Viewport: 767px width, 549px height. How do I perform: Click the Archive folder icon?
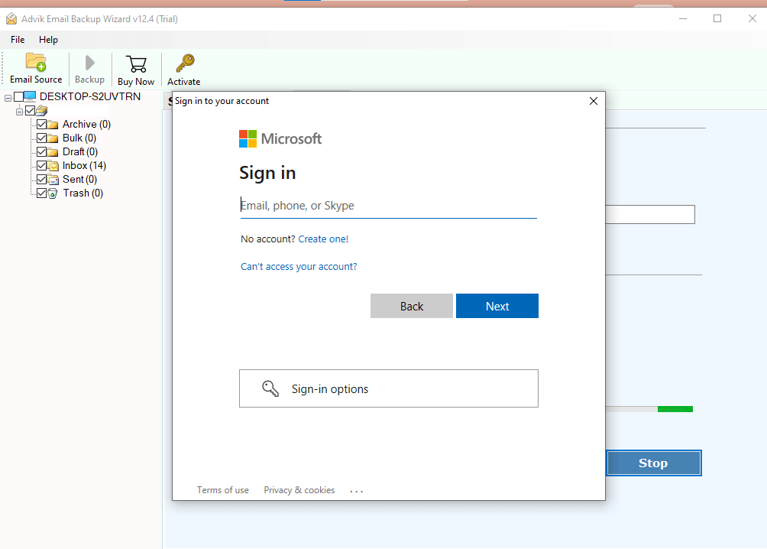tap(53, 125)
